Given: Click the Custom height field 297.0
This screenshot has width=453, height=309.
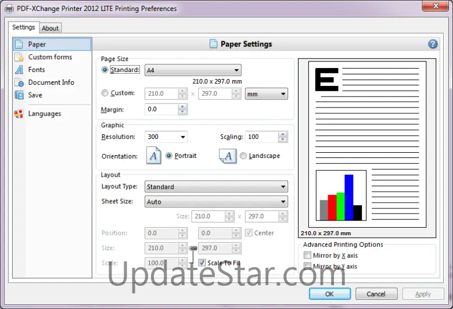Looking at the screenshot, I should pos(215,94).
